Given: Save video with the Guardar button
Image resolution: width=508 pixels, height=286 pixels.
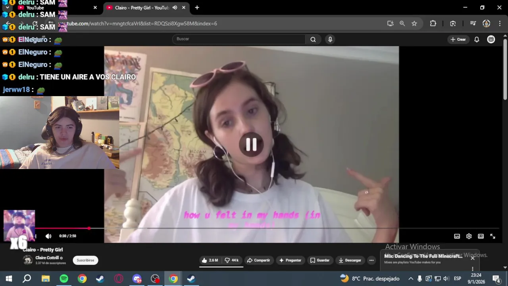Looking at the screenshot, I should click(x=320, y=260).
